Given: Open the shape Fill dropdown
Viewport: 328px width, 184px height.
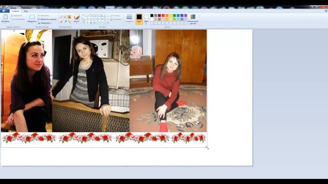Looking at the screenshot, I should coord(116,19).
